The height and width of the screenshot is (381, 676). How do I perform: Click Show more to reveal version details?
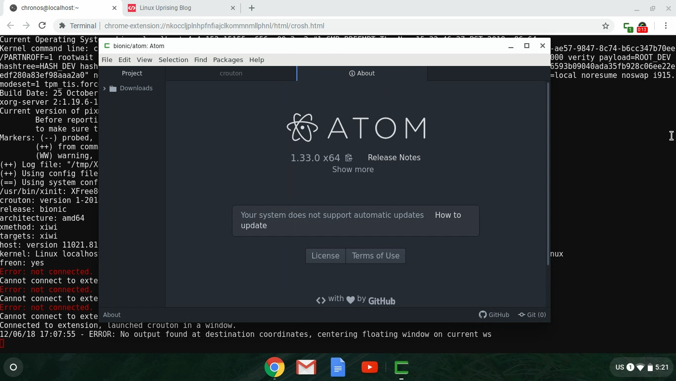point(353,169)
